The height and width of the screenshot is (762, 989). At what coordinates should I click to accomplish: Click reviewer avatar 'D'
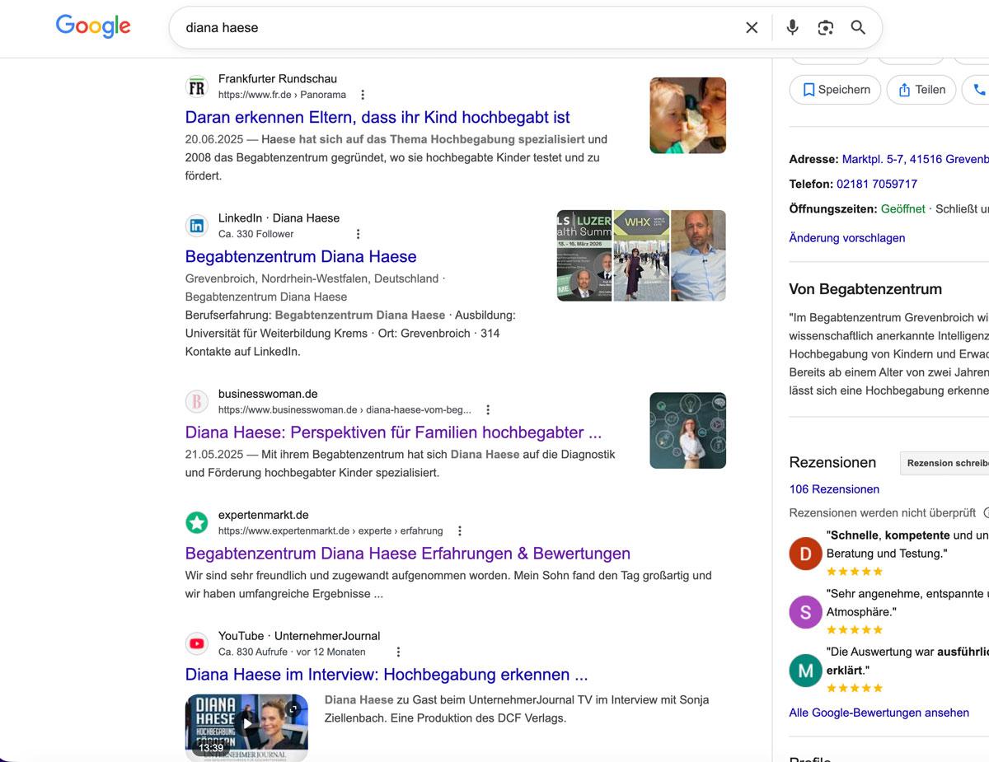coord(806,554)
